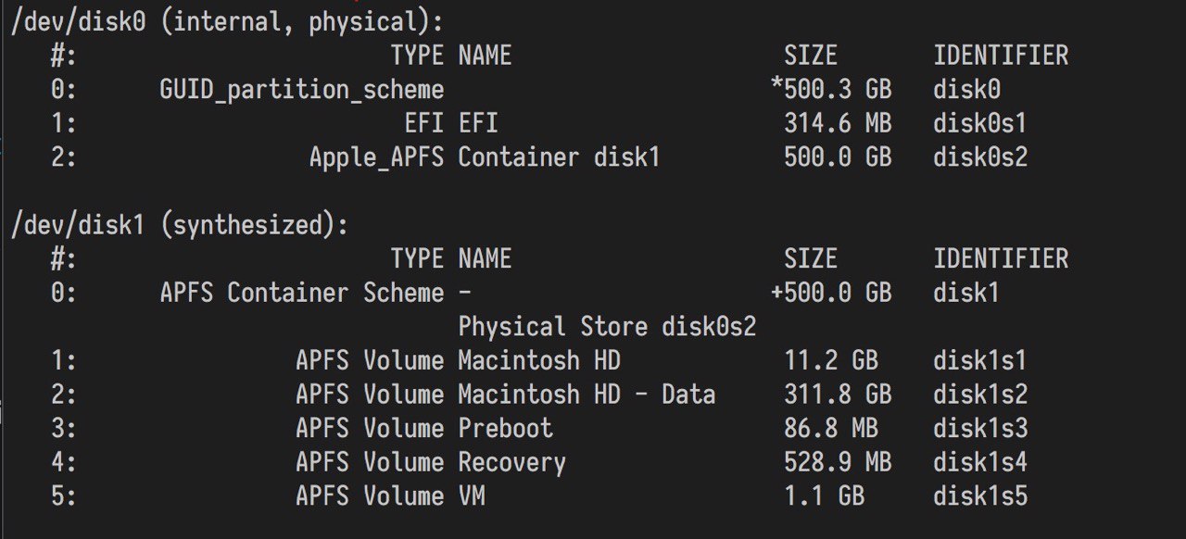The width and height of the screenshot is (1186, 539).
Task: Click the +500.0 GB container size
Action: [x=831, y=293]
